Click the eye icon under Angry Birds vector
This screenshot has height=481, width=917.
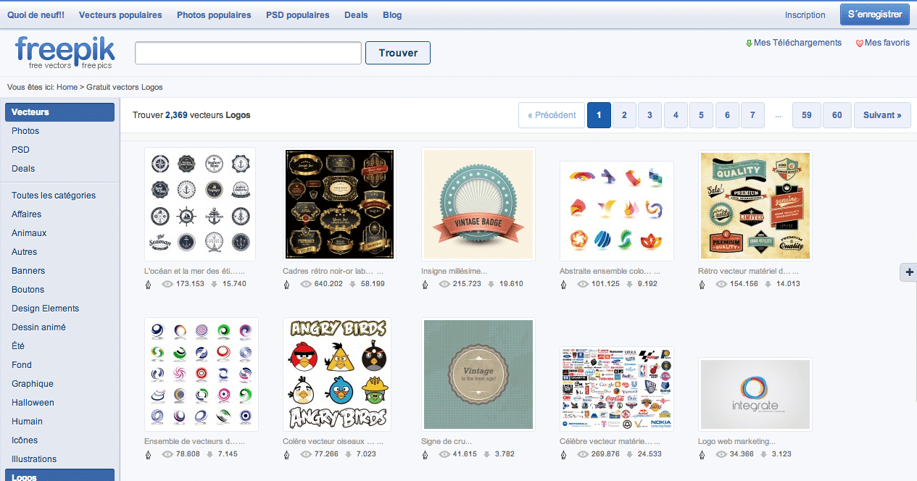click(x=307, y=454)
